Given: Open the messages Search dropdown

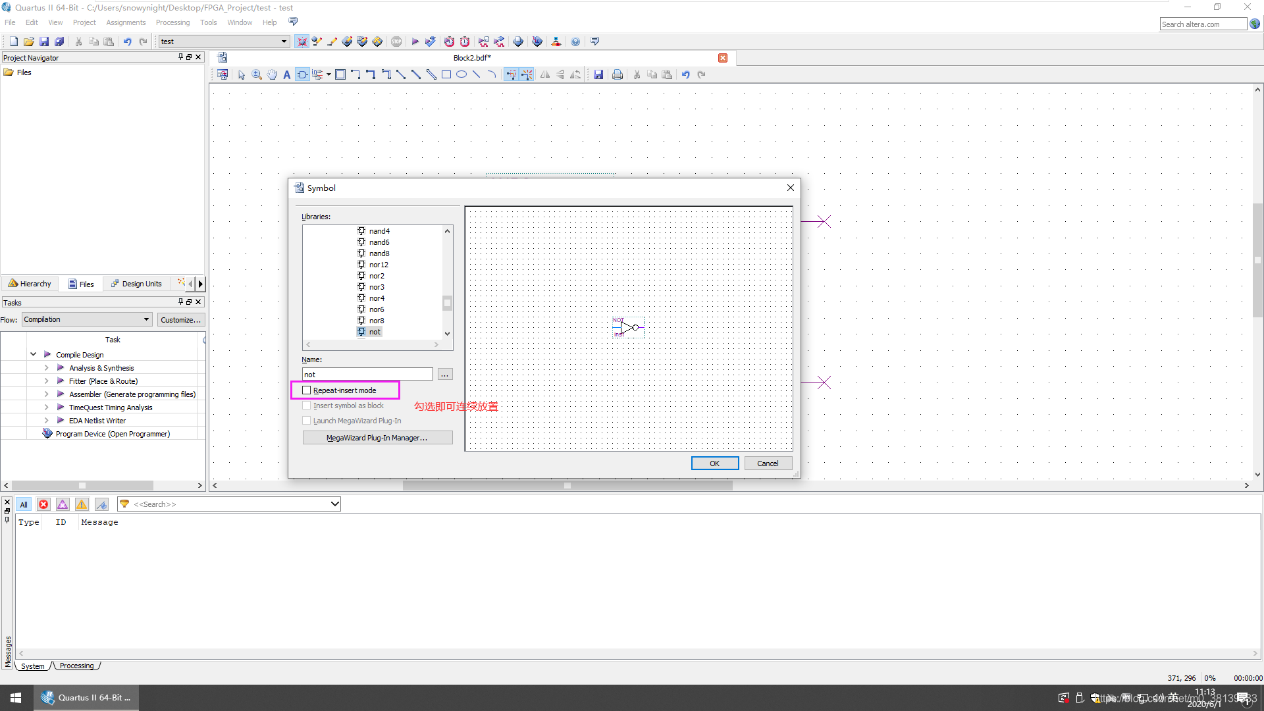Looking at the screenshot, I should coord(334,504).
